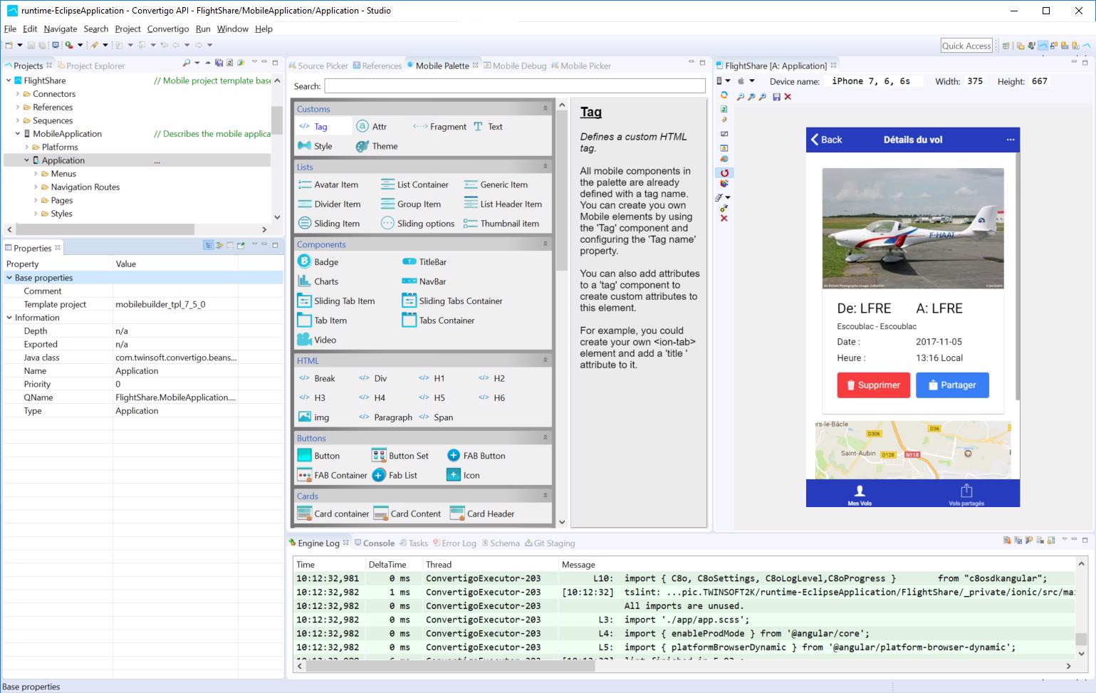This screenshot has width=1096, height=693.
Task: Pick the Thumbnail item component
Action: tap(501, 223)
